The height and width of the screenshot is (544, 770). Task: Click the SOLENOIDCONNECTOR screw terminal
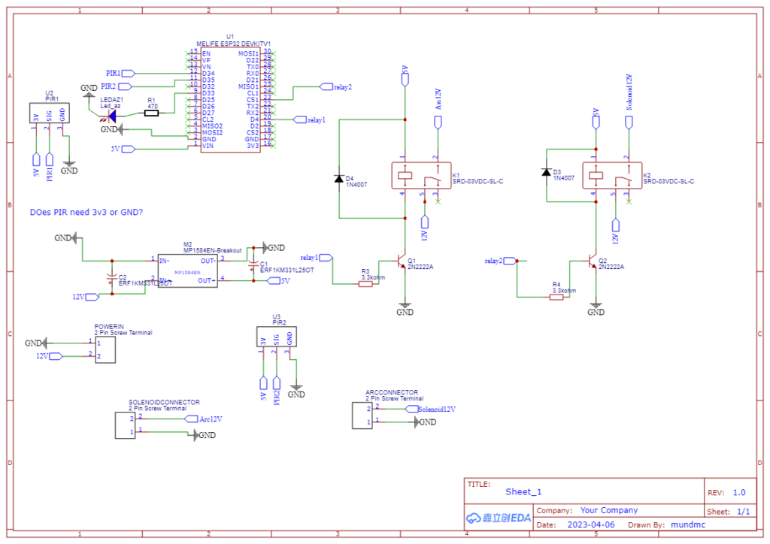pyautogui.click(x=126, y=425)
